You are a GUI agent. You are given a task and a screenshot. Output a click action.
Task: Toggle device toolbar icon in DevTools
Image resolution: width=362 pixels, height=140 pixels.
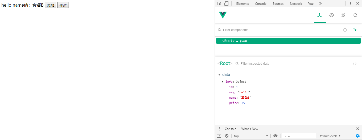(226, 3)
